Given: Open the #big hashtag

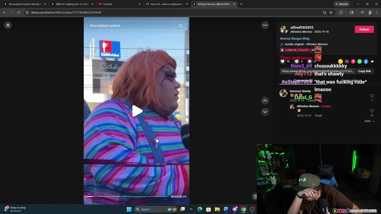Looking at the screenshot, I should pos(306,38).
